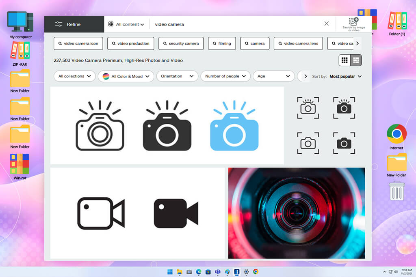The height and width of the screenshot is (277, 416).
Task: Select the framed solid camera without flash
Action: click(x=344, y=143)
